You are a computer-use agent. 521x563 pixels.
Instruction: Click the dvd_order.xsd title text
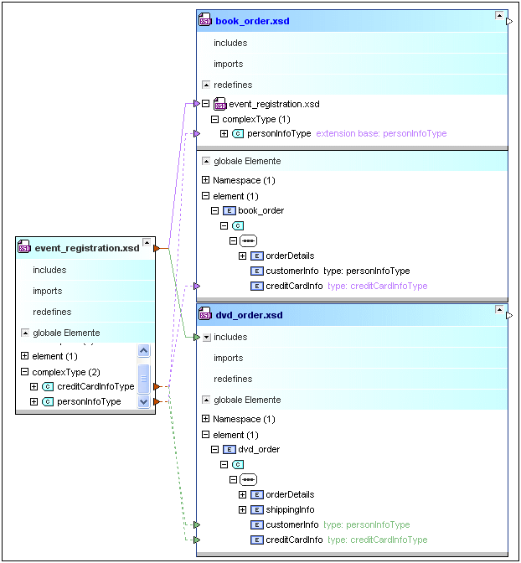[x=249, y=315]
